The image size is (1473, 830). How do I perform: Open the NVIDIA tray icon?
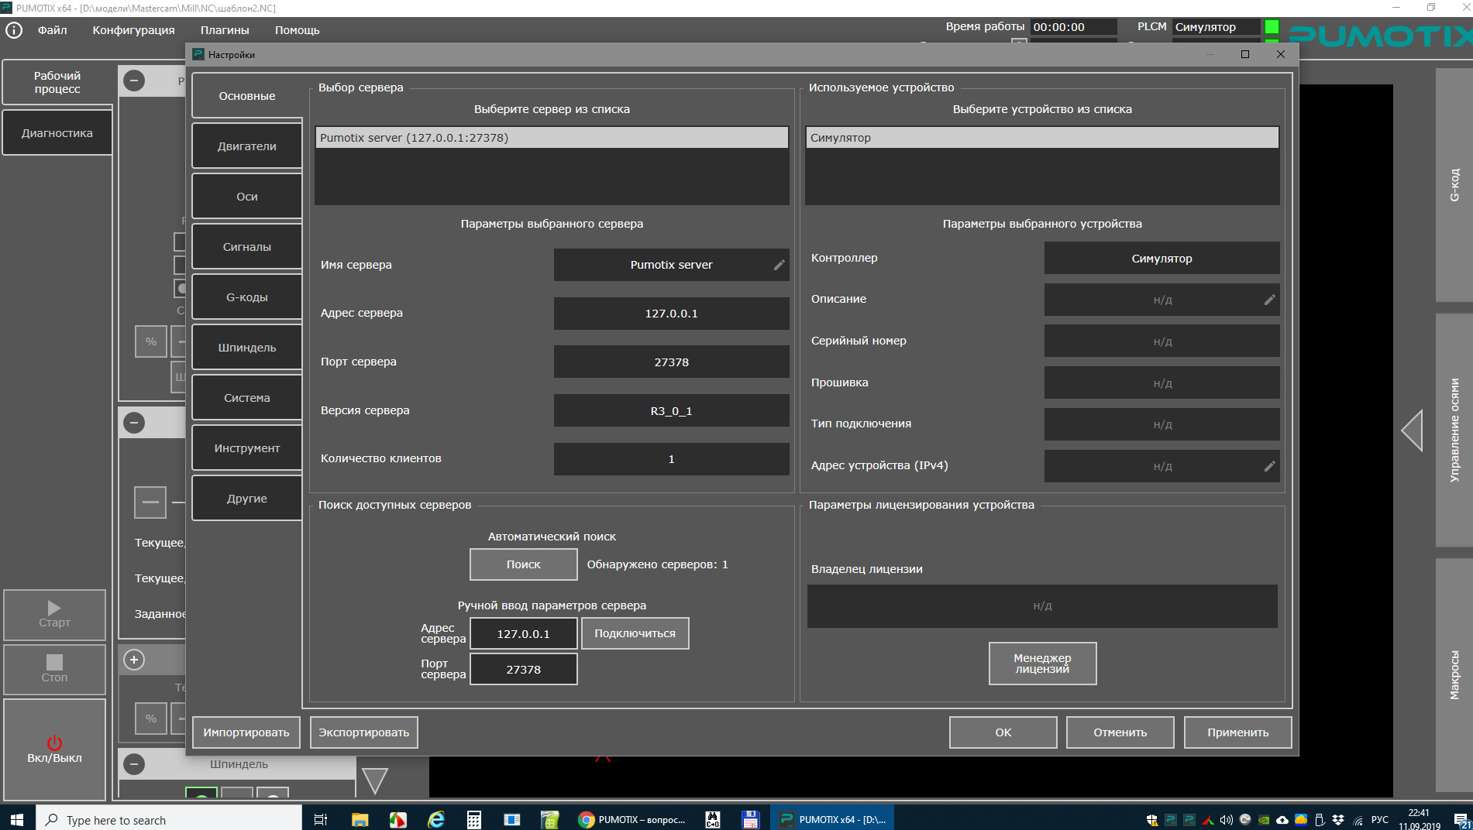[x=1264, y=820]
